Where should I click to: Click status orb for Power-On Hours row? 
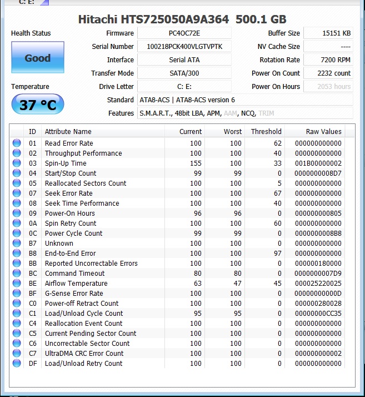tap(17, 213)
